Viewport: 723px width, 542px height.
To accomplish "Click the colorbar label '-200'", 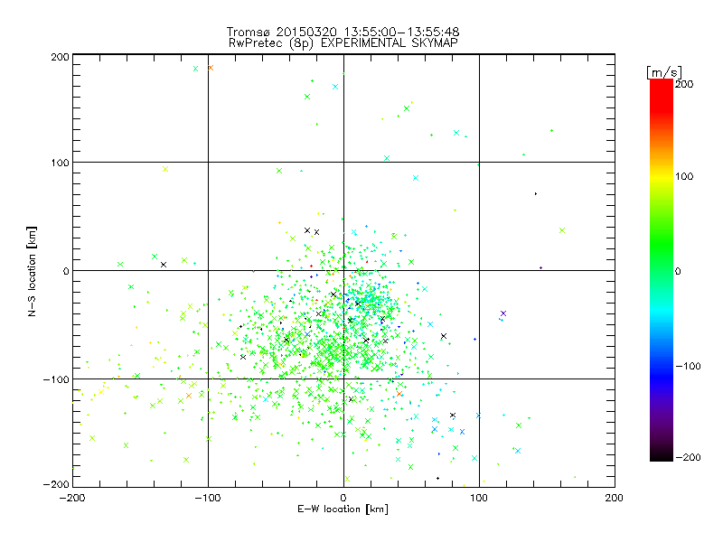I will coord(688,458).
